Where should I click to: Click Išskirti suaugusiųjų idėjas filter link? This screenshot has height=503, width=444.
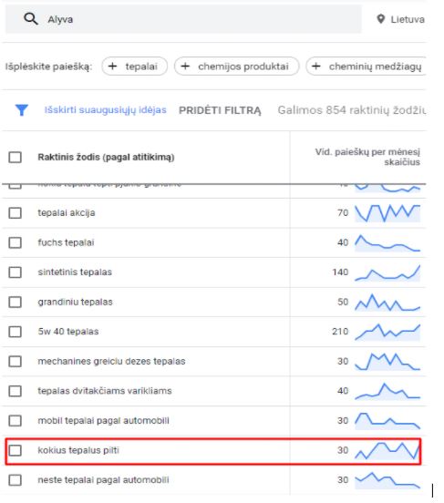click(x=105, y=110)
